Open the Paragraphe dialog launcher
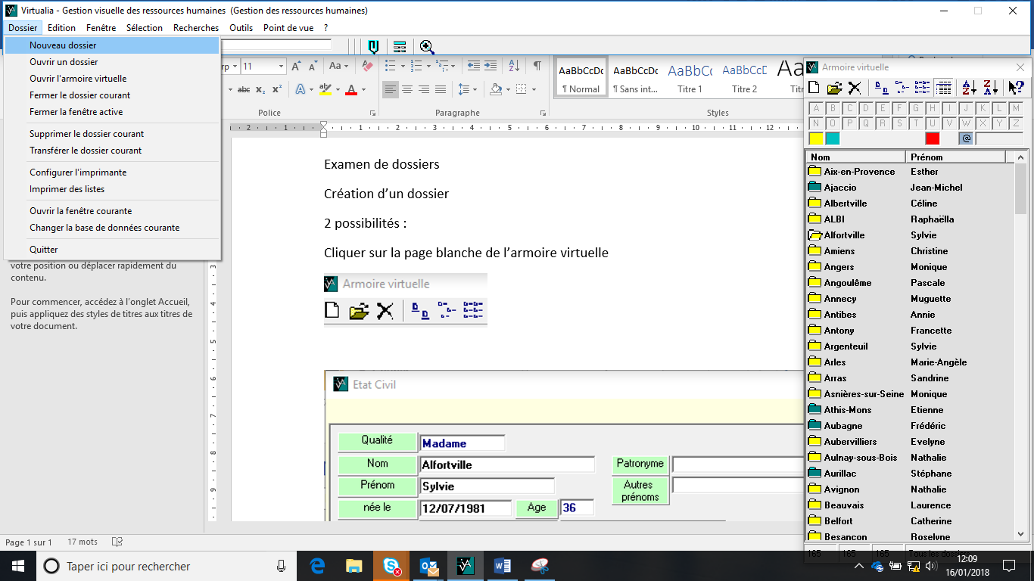The image size is (1034, 581). tap(543, 113)
